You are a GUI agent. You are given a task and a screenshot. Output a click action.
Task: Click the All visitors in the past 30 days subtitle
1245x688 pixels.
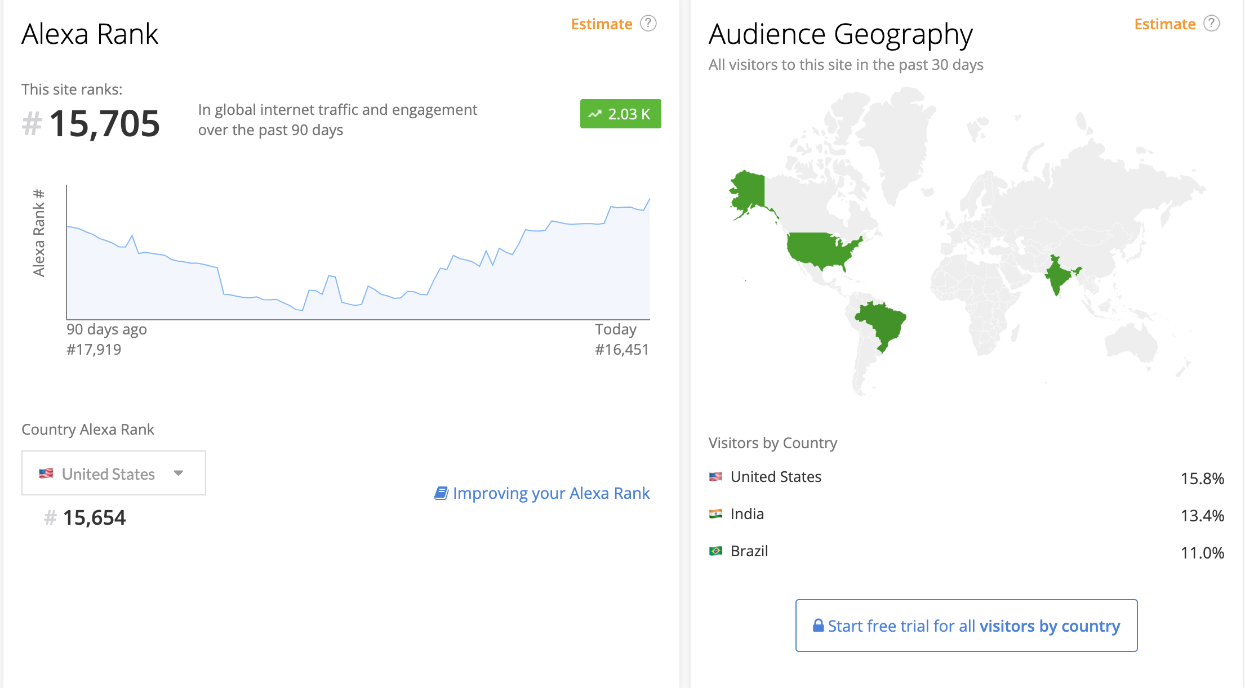point(846,65)
